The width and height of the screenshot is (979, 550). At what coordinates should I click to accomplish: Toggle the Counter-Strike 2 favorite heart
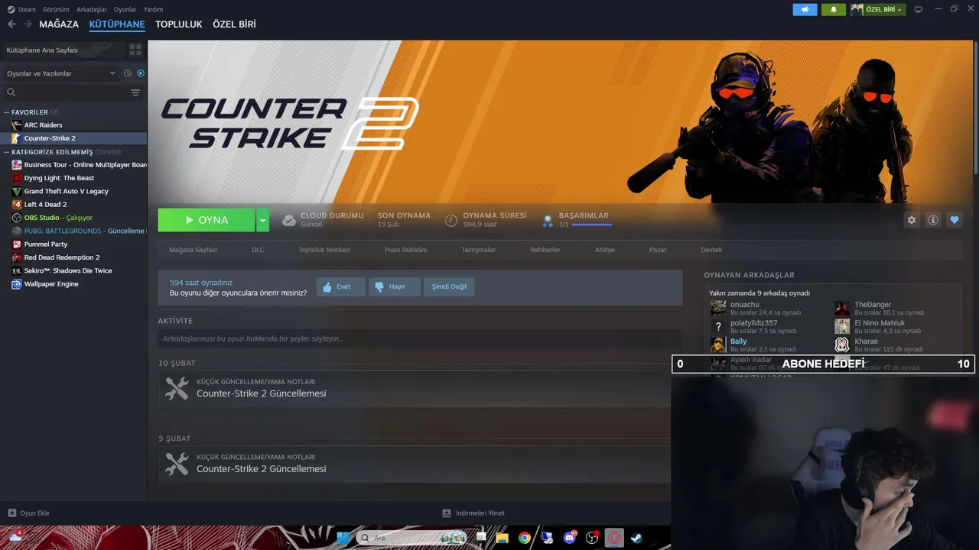955,220
